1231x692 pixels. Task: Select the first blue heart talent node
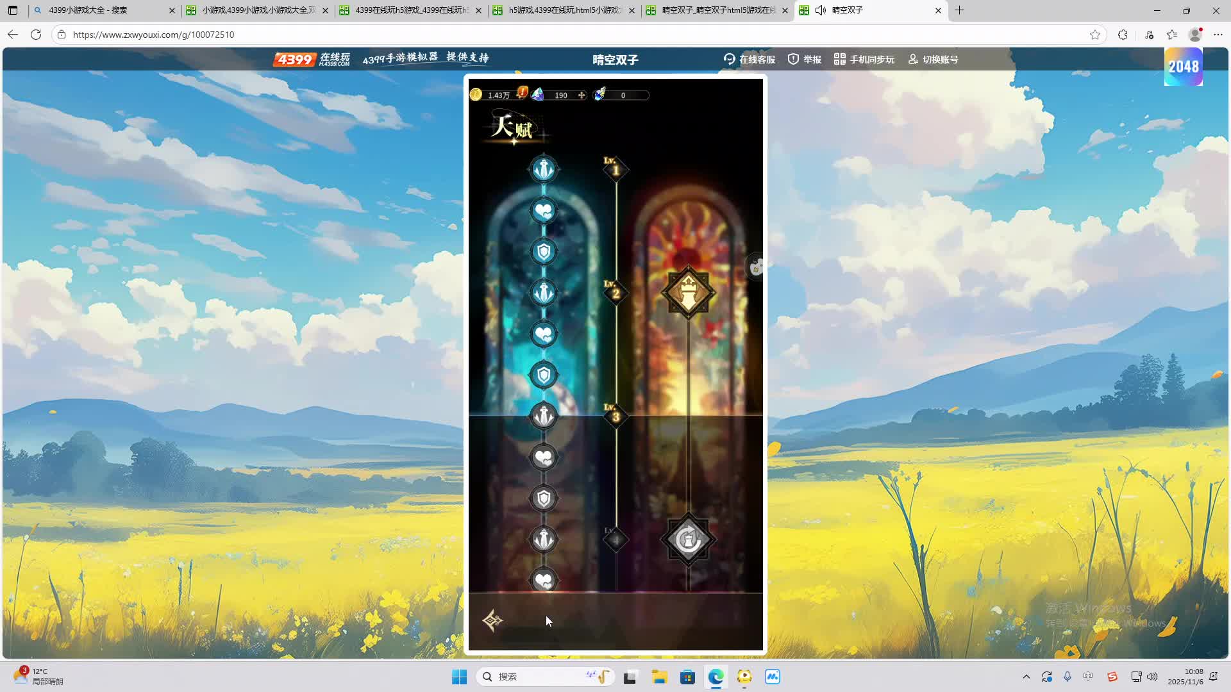point(544,211)
